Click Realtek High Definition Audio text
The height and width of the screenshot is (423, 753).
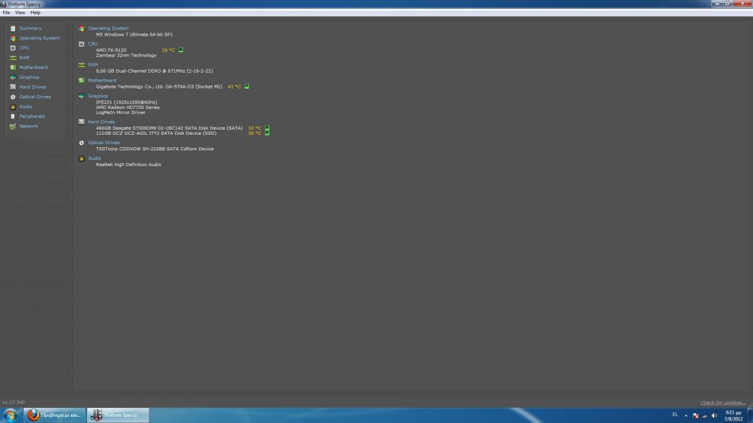129,165
